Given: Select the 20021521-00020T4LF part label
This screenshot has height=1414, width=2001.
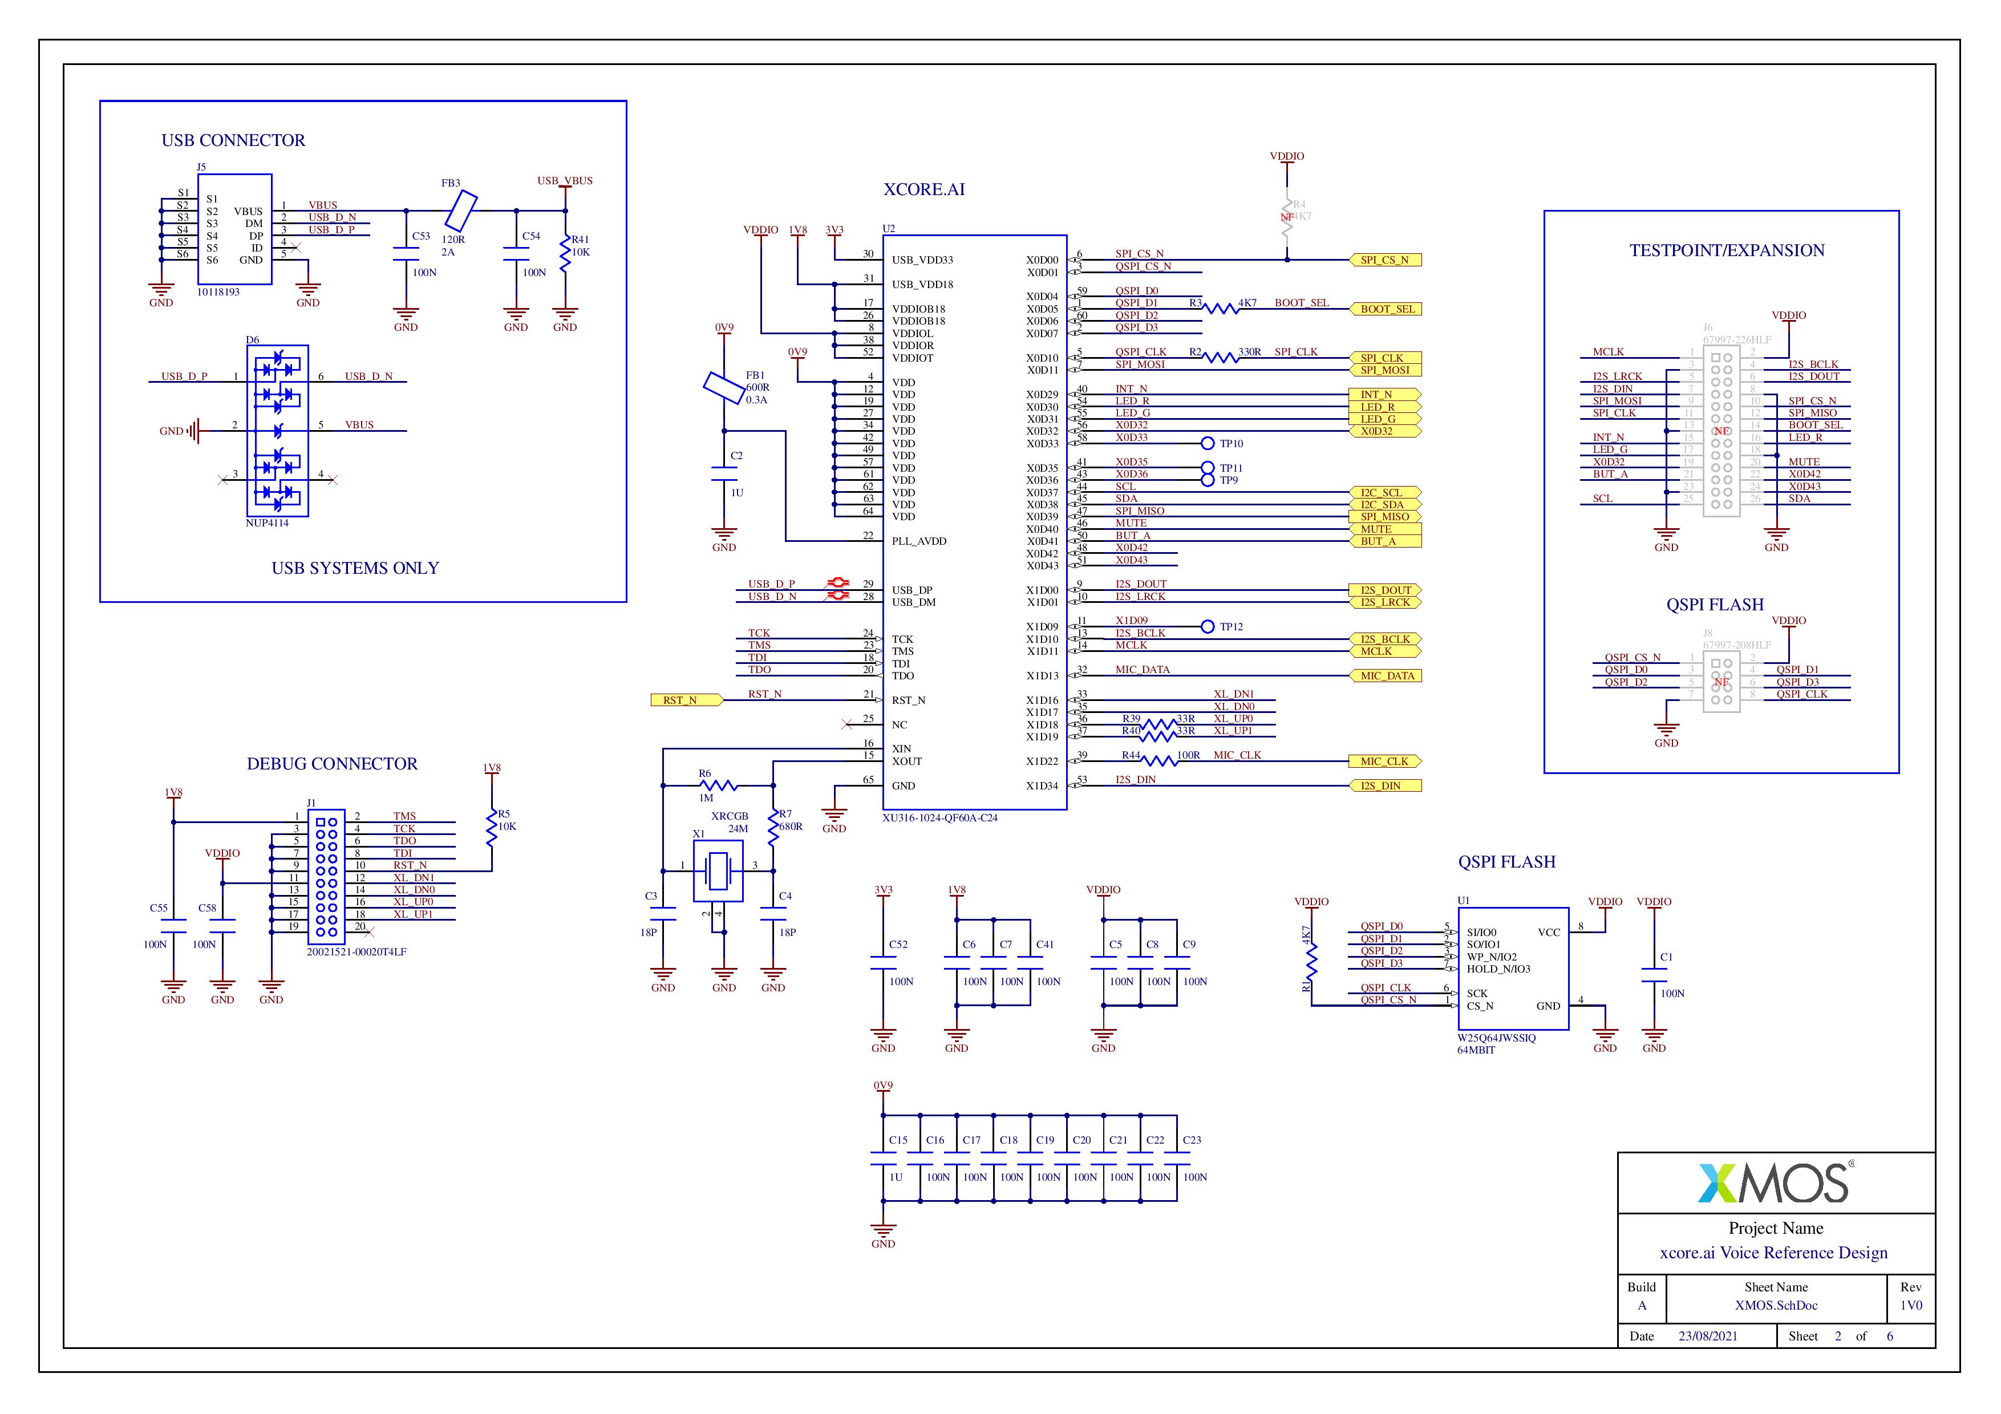Looking at the screenshot, I should pos(357,952).
